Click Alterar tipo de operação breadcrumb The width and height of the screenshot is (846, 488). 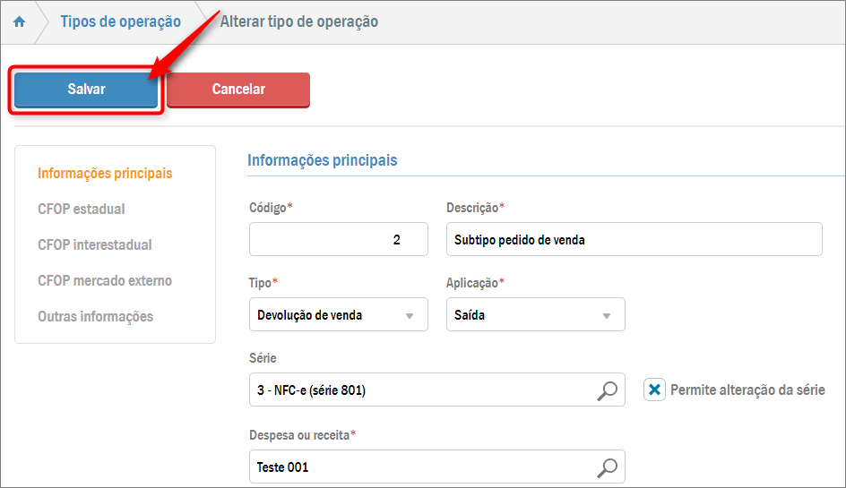click(299, 21)
